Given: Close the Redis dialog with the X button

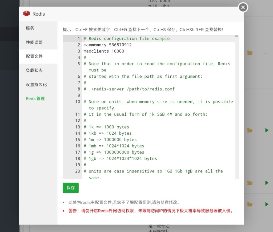Looking at the screenshot, I should [243, 7].
